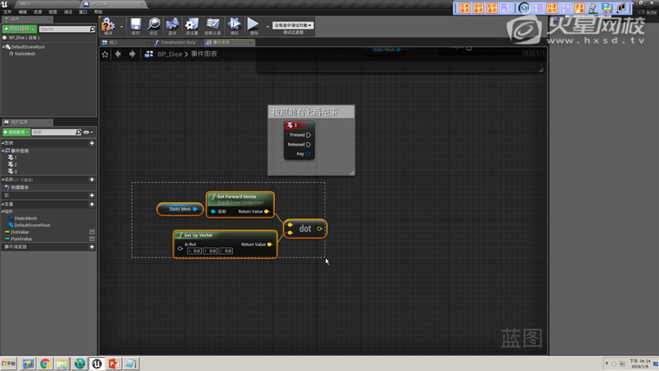
Task: Open PowerPoint from the Windows taskbar
Action: 114,363
